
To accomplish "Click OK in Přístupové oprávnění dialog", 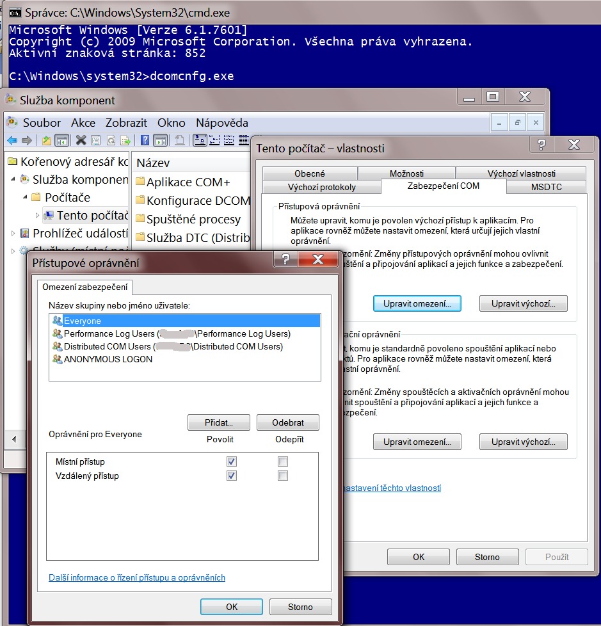I will point(232,607).
